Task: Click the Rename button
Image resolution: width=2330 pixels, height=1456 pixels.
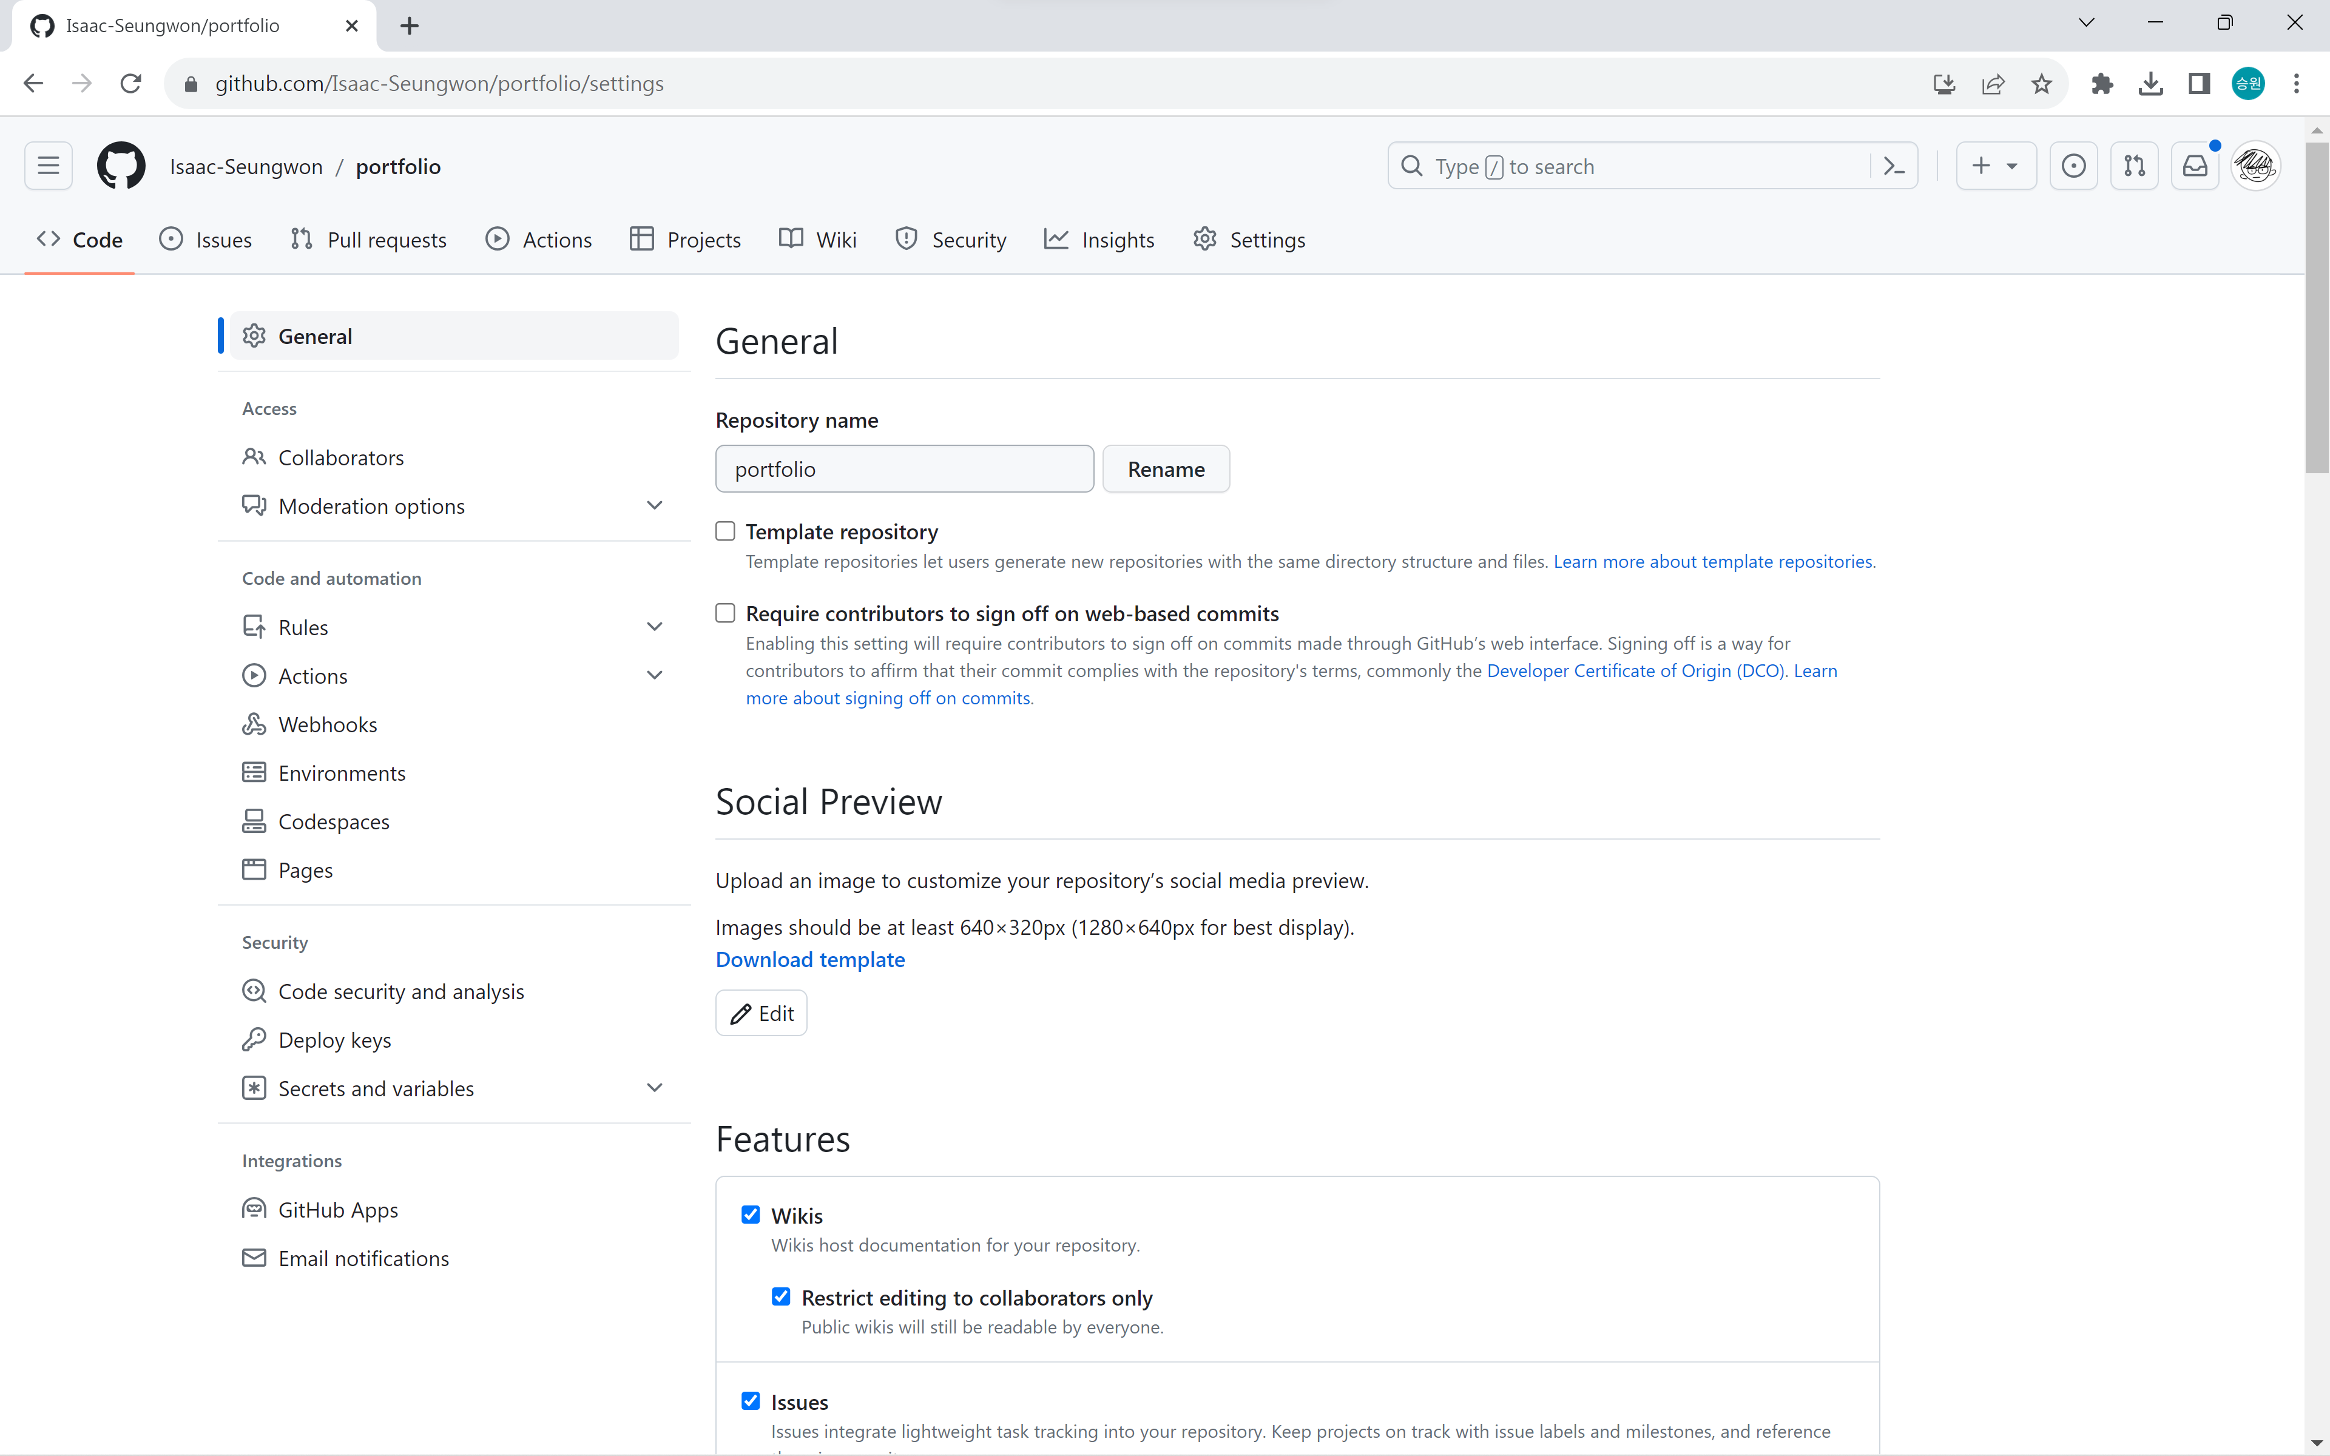Action: [1165, 469]
